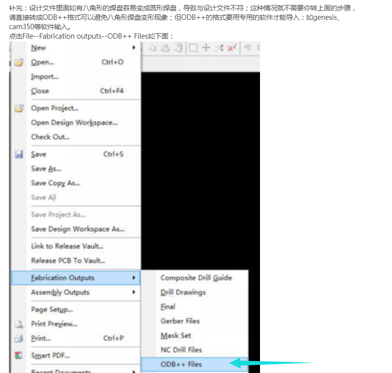The width and height of the screenshot is (392, 373).
Task: Select ODB++ Files from submenu
Action: [x=181, y=364]
